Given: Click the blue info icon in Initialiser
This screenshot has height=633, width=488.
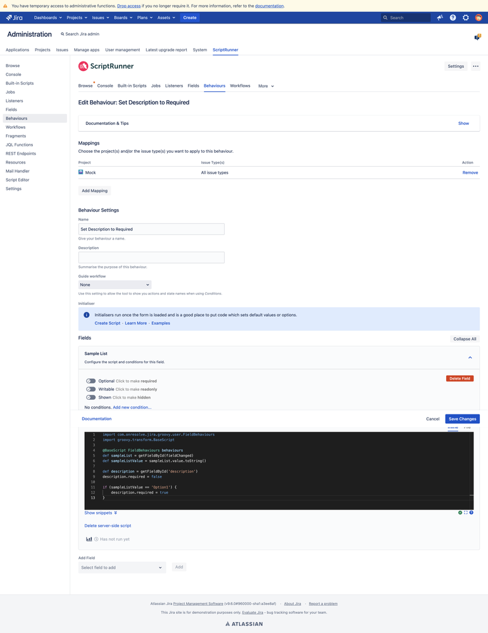Looking at the screenshot, I should [x=86, y=315].
